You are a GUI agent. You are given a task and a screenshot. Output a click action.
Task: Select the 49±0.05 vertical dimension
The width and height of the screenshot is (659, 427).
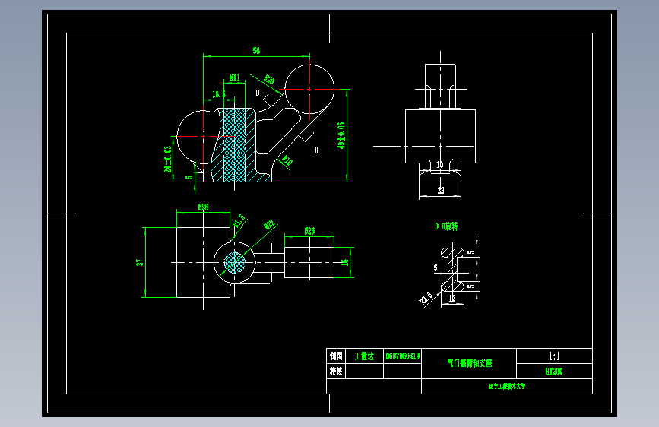point(341,135)
